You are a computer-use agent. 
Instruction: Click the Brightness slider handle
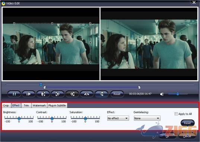[19, 119]
